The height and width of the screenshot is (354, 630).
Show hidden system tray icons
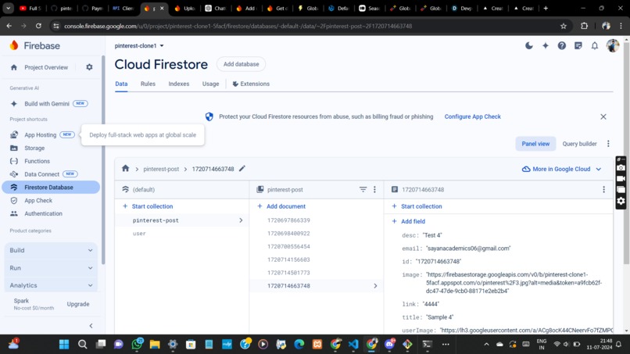(486, 345)
